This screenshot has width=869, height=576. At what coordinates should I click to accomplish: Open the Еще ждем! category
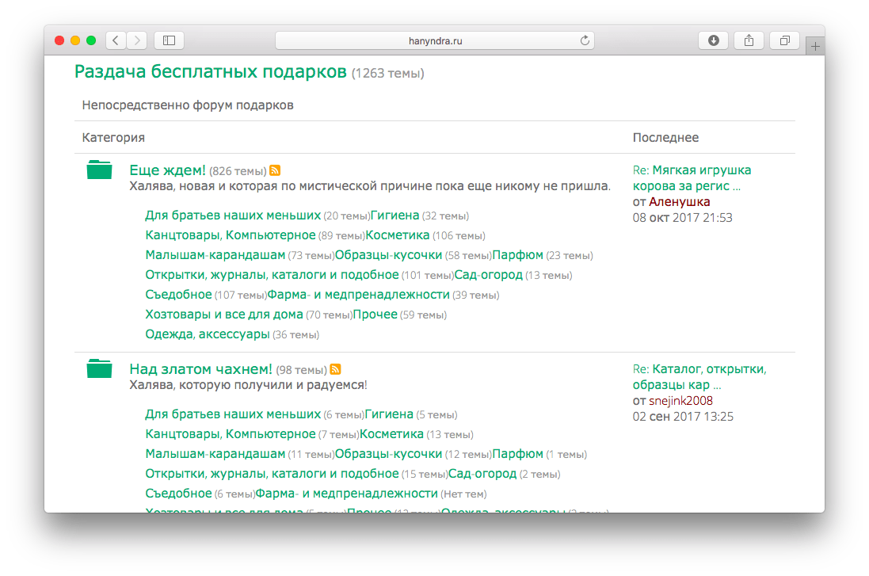(x=167, y=170)
